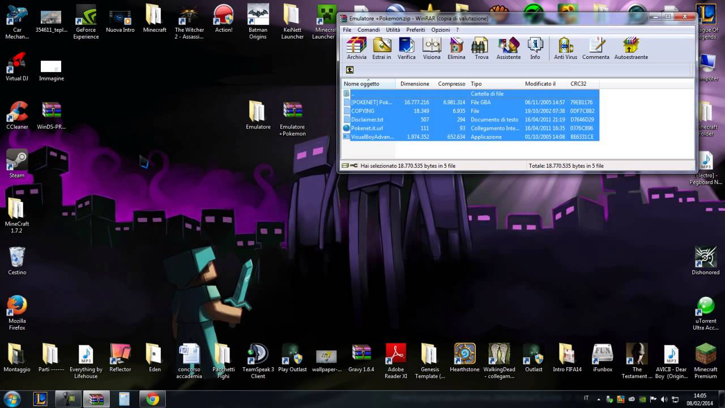Sort by Dimensione column header
Viewport: 725px width, 408px height.
[x=415, y=84]
